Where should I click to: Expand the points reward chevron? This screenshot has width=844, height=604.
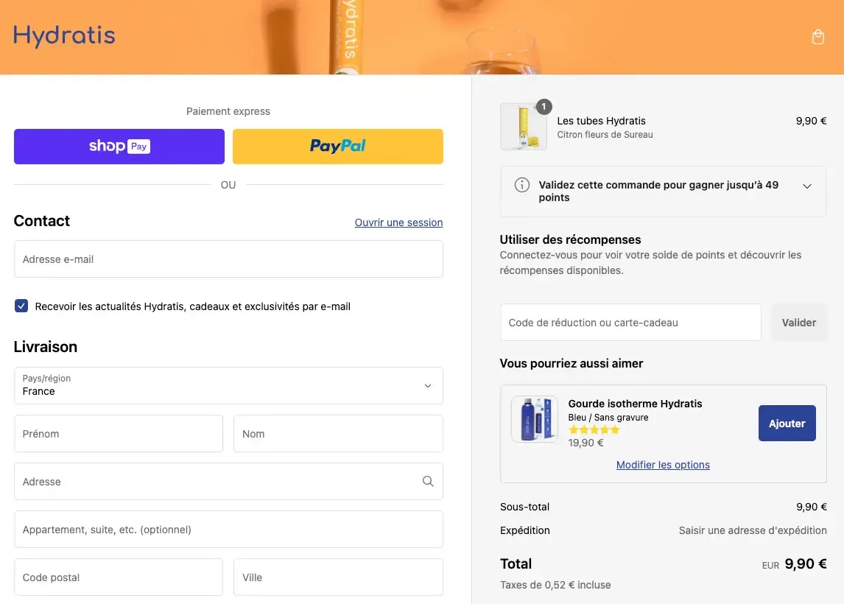[807, 186]
